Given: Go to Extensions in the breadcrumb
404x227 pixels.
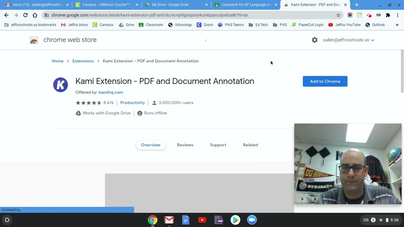Looking at the screenshot, I should [83, 61].
